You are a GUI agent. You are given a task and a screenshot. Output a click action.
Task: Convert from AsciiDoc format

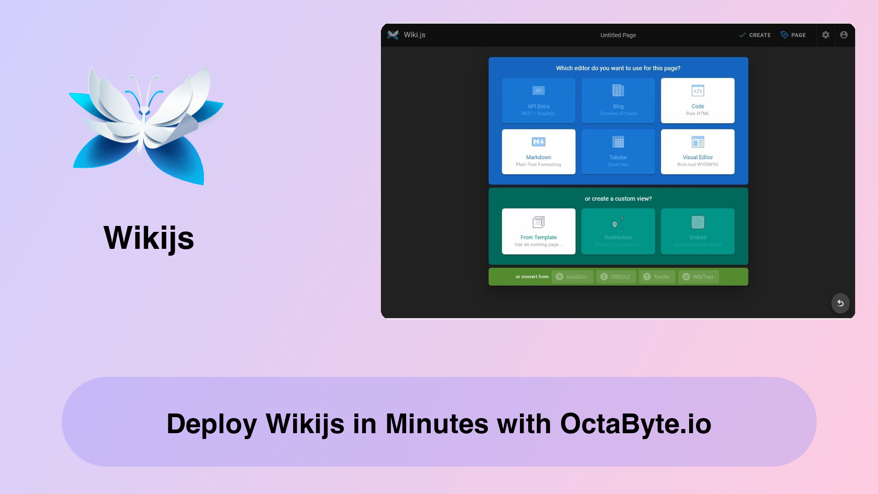tap(572, 277)
